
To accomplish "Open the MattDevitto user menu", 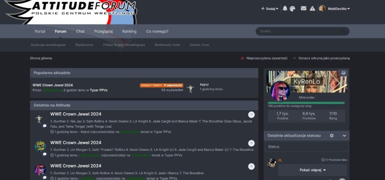I will (x=334, y=8).
